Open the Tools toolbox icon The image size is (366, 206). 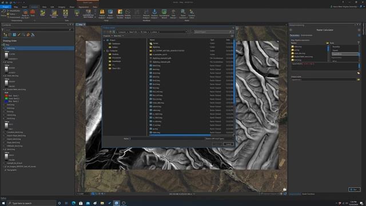click(33, 13)
